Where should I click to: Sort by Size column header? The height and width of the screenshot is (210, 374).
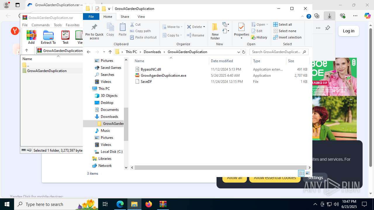tap(297, 61)
